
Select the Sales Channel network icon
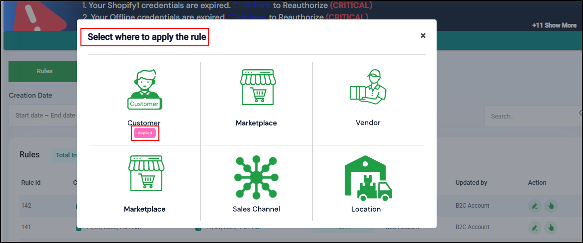(256, 177)
